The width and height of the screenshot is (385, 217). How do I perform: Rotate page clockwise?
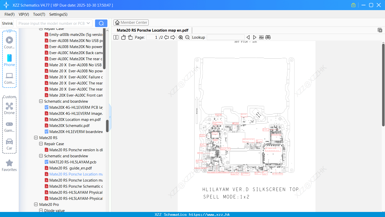[x=130, y=37]
